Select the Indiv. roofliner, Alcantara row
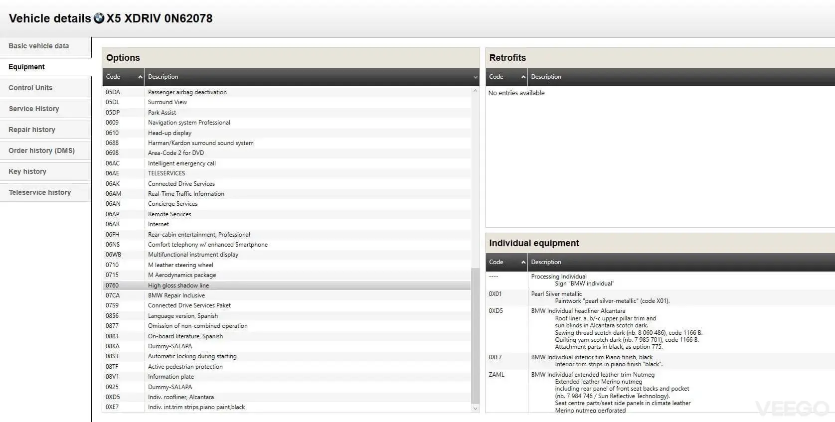 [287, 397]
